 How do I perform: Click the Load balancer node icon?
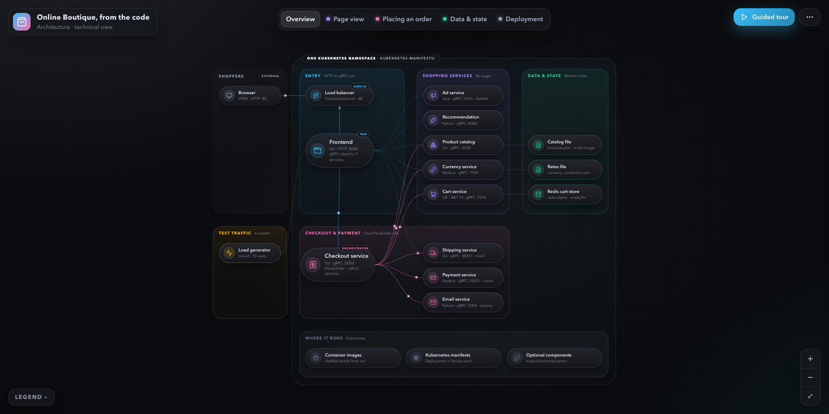coord(316,96)
